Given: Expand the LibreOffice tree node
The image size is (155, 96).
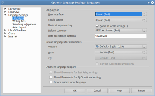Looking at the screenshot, I should click(5, 9).
